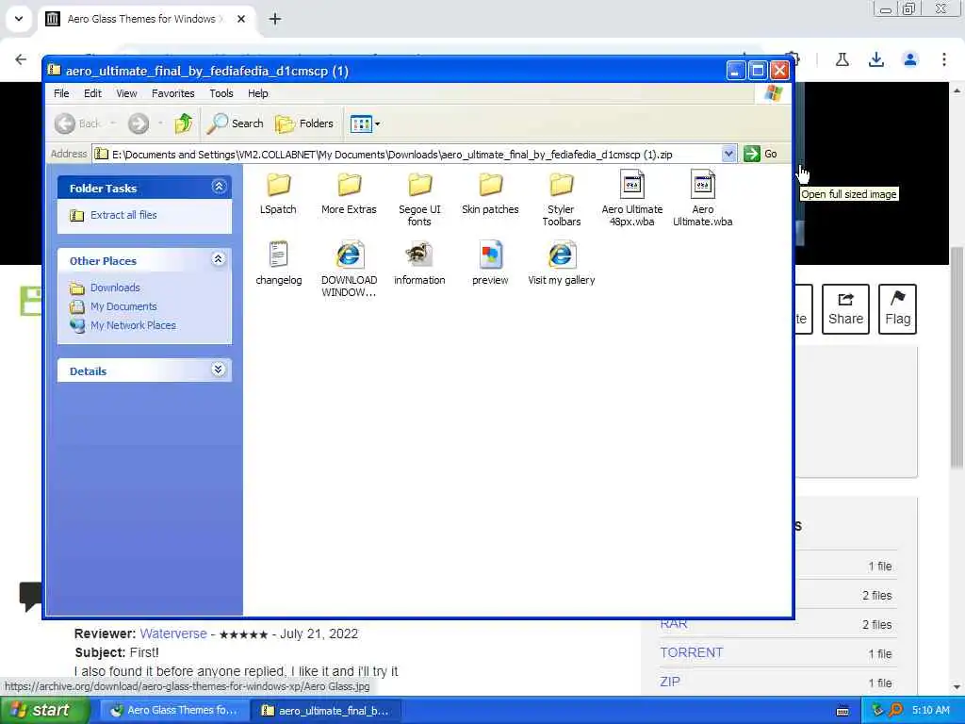Select the preview image file
Screen dimensions: 965x724
490,263
